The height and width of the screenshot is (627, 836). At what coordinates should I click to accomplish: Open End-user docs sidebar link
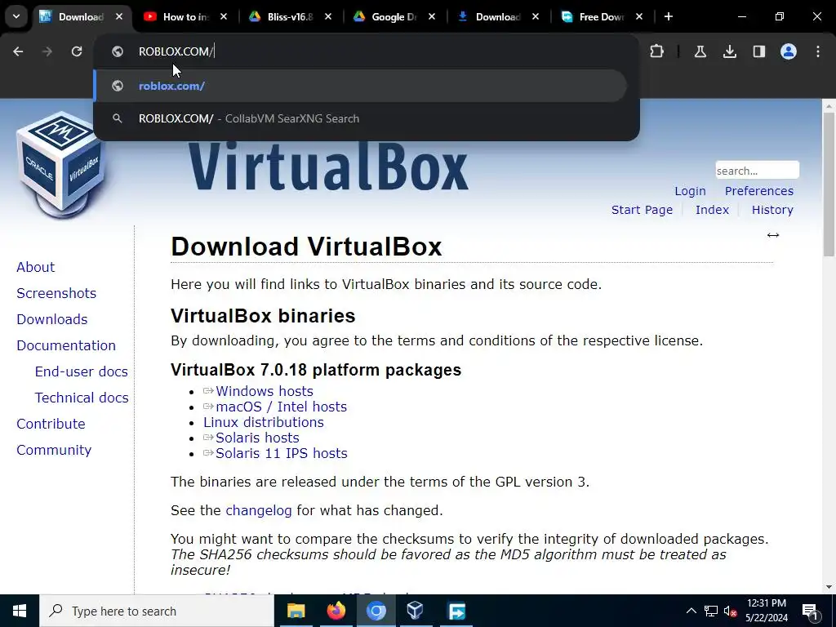click(82, 371)
